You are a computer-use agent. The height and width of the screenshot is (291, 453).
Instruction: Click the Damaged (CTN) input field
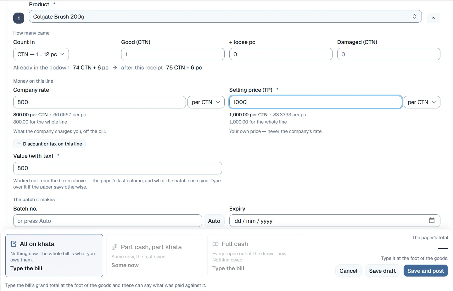(389, 54)
